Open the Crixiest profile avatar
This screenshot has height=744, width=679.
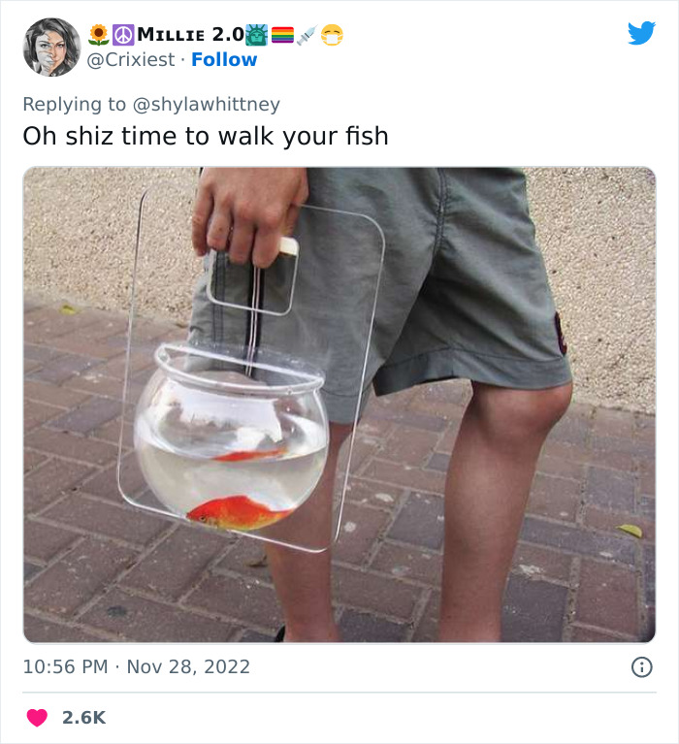[x=51, y=47]
